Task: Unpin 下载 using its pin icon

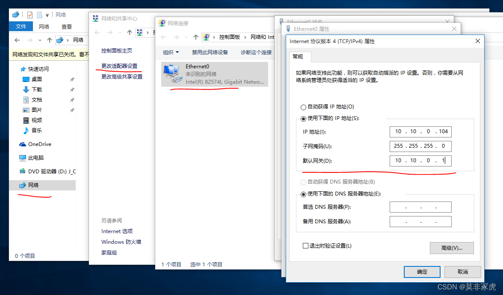Action: tap(72, 89)
